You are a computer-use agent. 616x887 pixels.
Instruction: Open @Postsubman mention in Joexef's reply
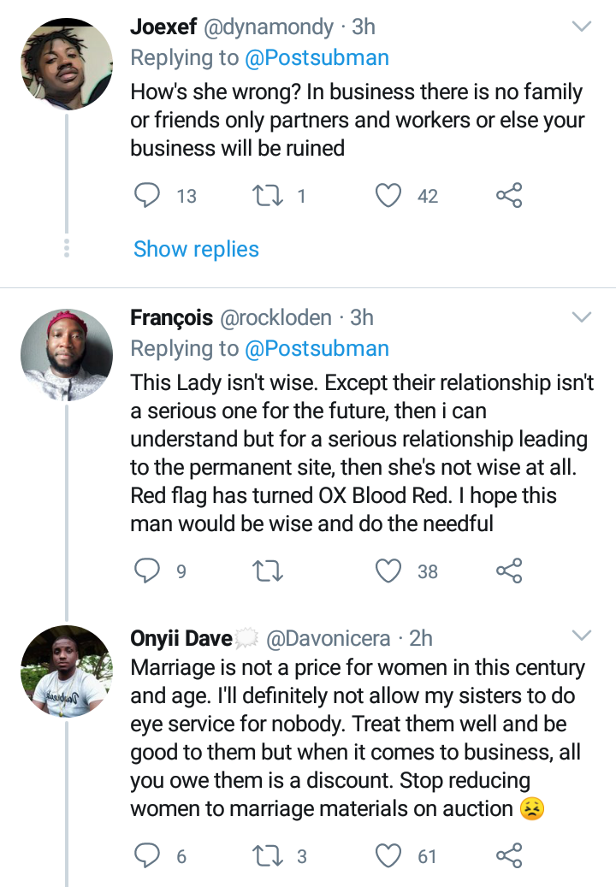click(317, 58)
